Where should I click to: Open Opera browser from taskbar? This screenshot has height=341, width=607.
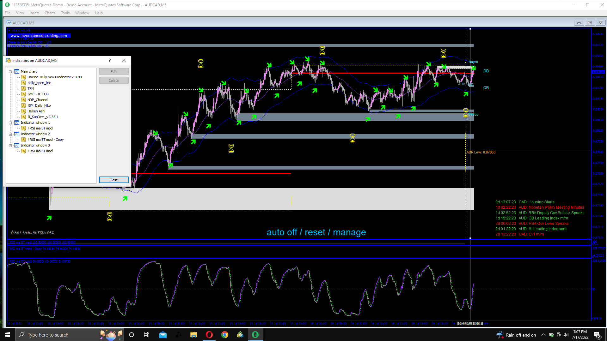tap(209, 335)
